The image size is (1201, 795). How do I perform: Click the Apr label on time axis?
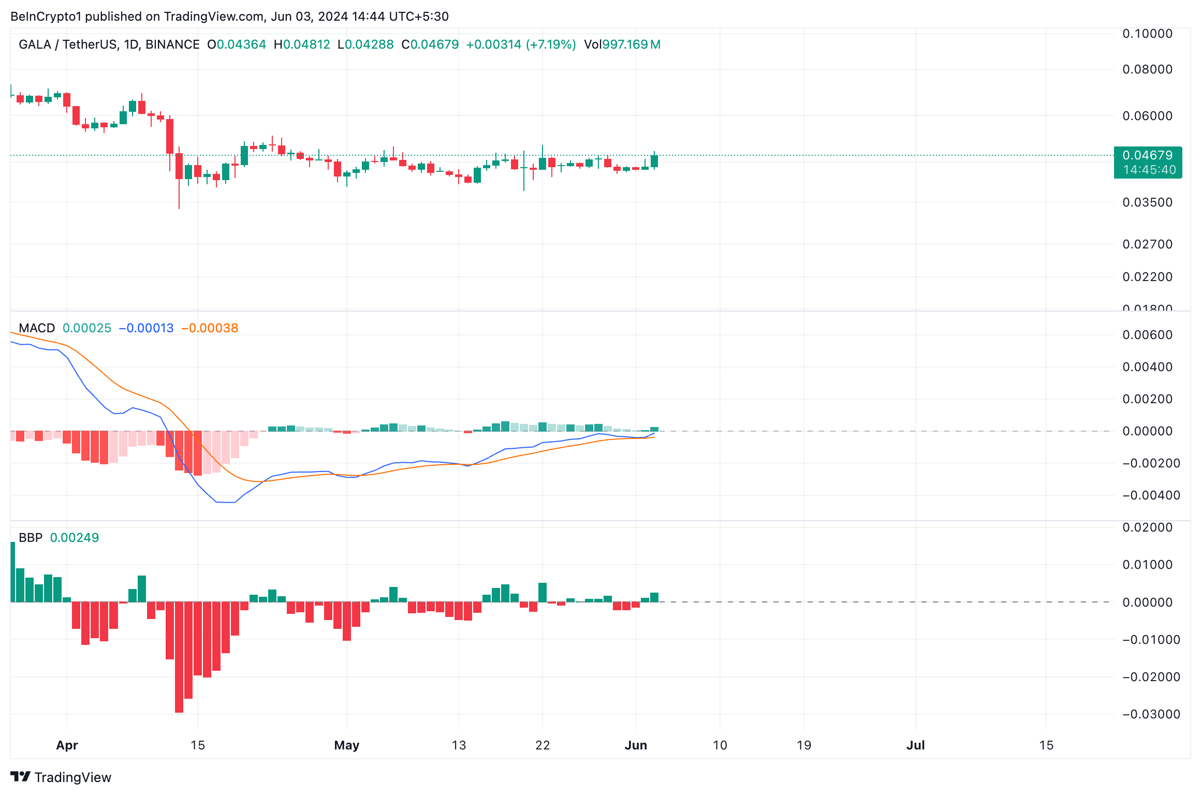pos(67,745)
